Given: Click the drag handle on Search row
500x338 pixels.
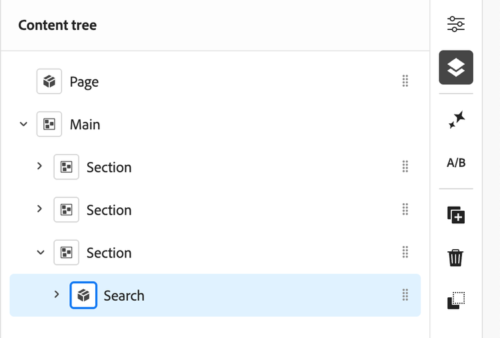Looking at the screenshot, I should [405, 295].
